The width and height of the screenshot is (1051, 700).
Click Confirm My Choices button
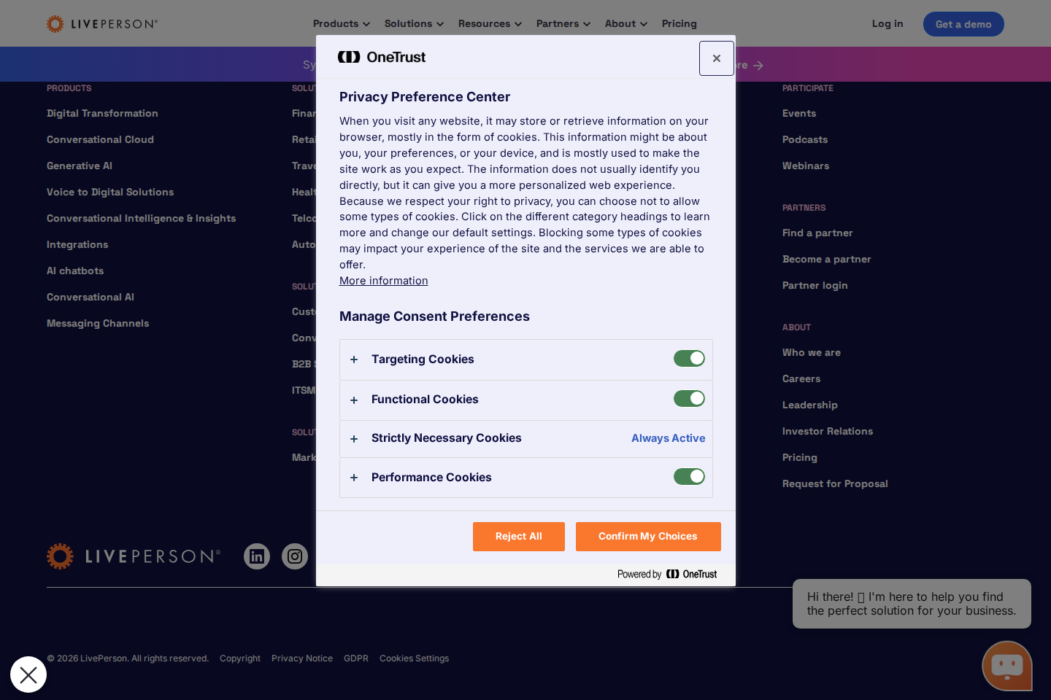click(648, 537)
